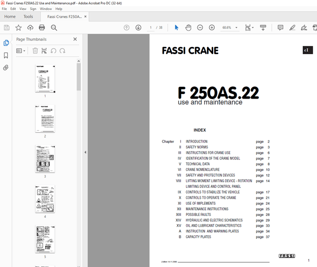Click TECHNICAL DATA index entry
317x267 pixels.
(x=198, y=164)
